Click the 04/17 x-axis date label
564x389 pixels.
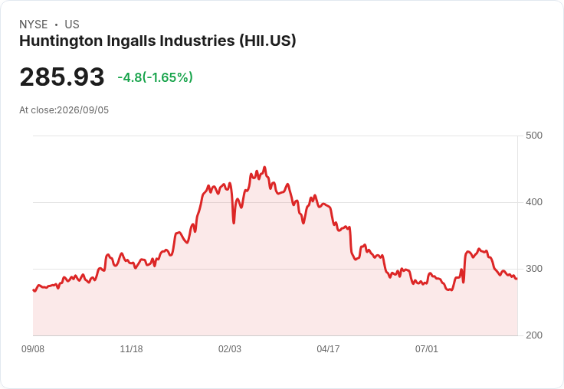(x=328, y=348)
